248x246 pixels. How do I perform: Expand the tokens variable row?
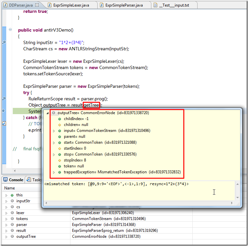click(6, 219)
